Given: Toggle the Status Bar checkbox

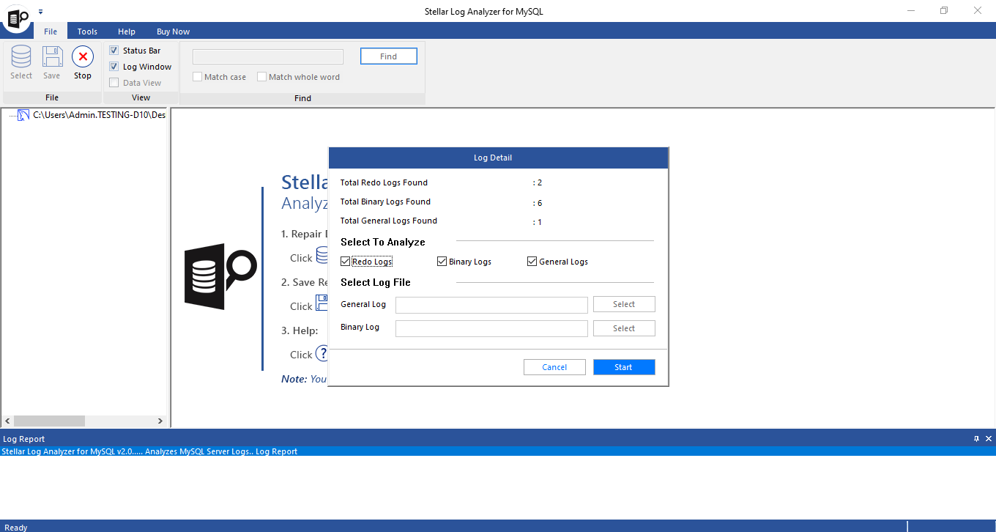Looking at the screenshot, I should point(114,51).
